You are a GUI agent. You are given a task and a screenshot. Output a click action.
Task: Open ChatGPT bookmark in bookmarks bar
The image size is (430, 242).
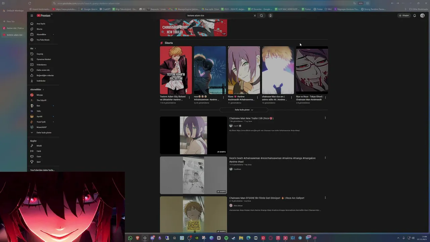coord(105,9)
